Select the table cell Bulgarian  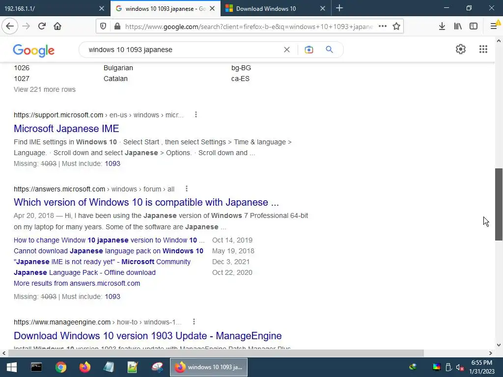tap(118, 68)
